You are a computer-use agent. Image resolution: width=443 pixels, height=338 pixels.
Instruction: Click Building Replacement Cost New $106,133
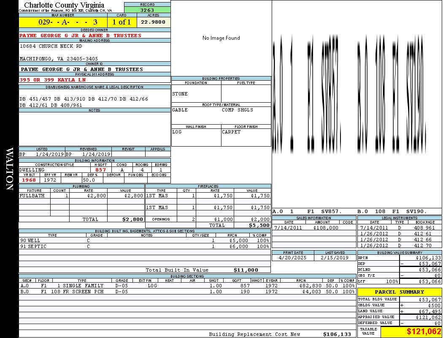[x=337, y=334]
